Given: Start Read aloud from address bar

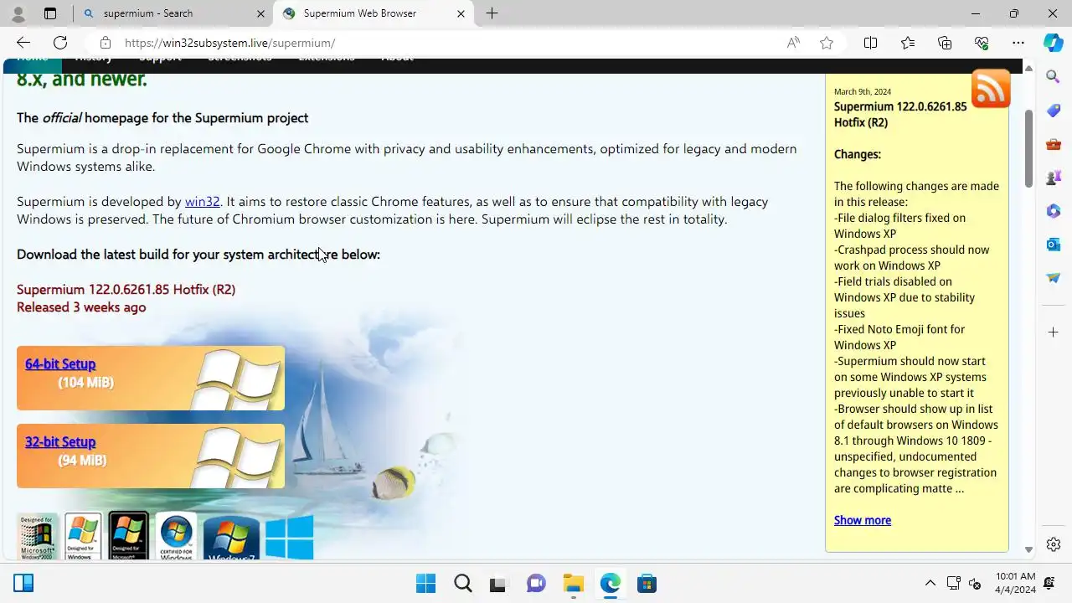Looking at the screenshot, I should tap(793, 43).
